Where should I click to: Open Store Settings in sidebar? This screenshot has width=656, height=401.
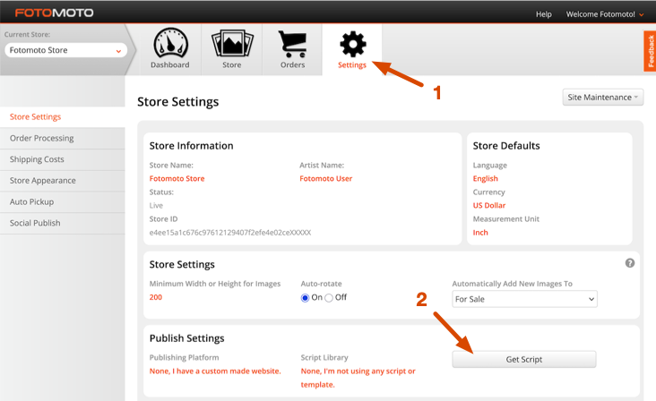tap(63, 117)
